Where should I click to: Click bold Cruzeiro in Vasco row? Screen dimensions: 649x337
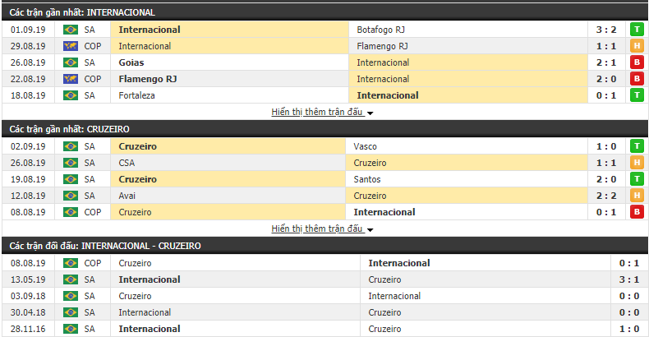coord(138,146)
